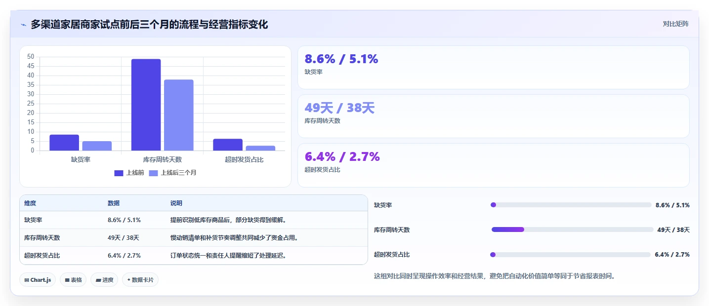Image resolution: width=709 pixels, height=306 pixels.
Task: Click table cell 49天 / 38天
Action: (124, 238)
